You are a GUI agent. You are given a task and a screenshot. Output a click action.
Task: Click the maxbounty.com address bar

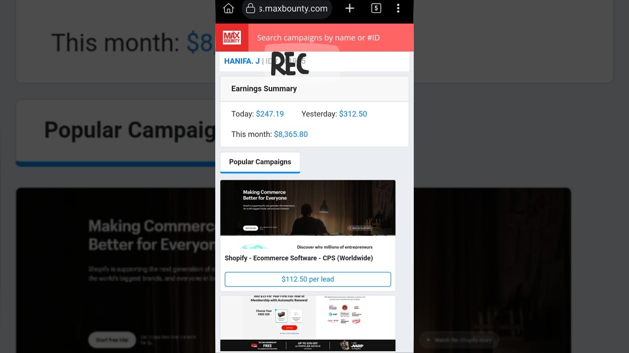coord(287,8)
